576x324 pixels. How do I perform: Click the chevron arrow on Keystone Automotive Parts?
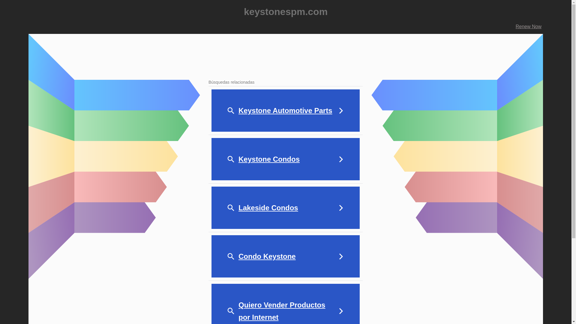click(341, 111)
